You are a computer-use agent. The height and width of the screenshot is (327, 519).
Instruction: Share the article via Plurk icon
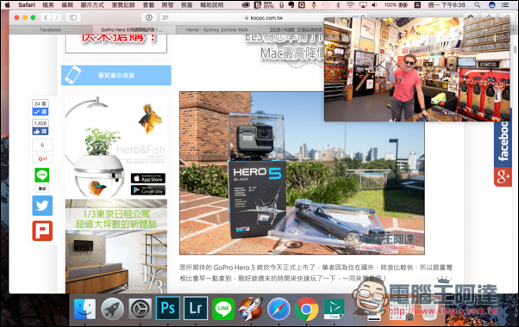pos(42,231)
